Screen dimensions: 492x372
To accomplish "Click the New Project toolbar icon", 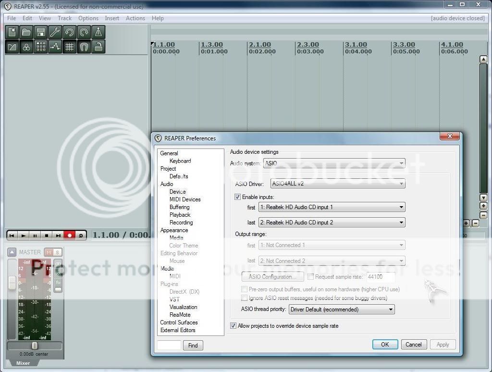I will tap(12, 32).
